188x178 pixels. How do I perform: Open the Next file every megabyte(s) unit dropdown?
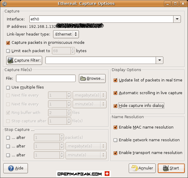(x=90, y=95)
